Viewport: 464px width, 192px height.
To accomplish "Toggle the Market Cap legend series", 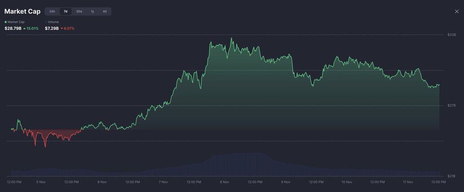I will coord(15,22).
